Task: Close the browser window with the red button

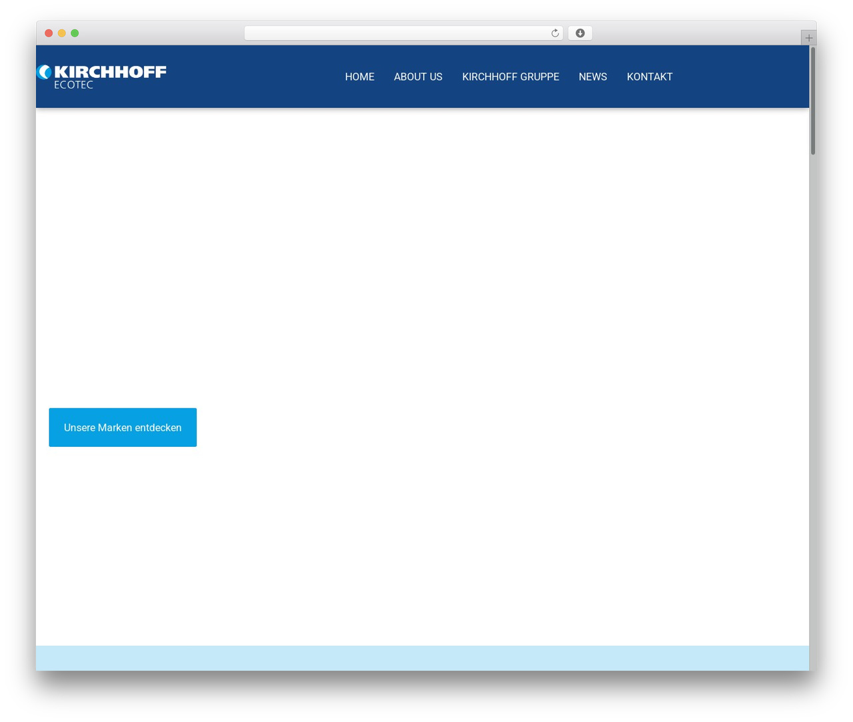Action: coord(49,33)
